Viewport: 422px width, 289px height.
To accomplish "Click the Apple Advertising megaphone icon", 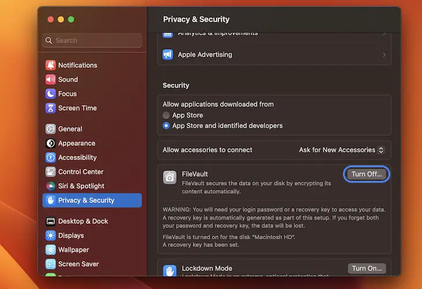I will pos(168,54).
